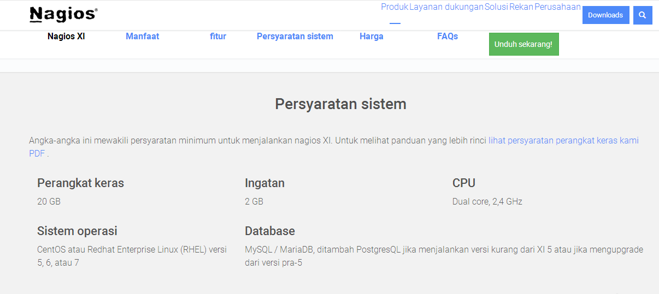659x294 pixels.
Task: Open the Perusahaan menu
Action: point(557,7)
